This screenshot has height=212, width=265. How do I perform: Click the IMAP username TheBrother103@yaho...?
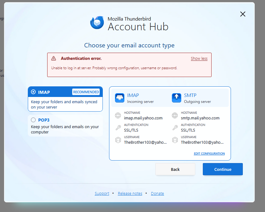(145, 142)
